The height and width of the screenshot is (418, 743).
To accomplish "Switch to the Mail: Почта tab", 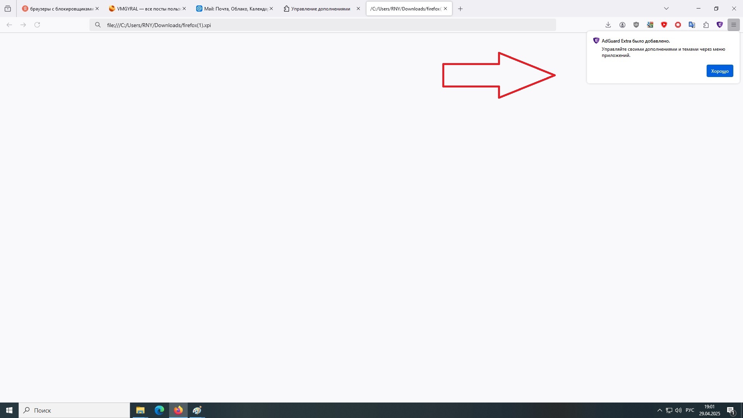I will [232, 9].
